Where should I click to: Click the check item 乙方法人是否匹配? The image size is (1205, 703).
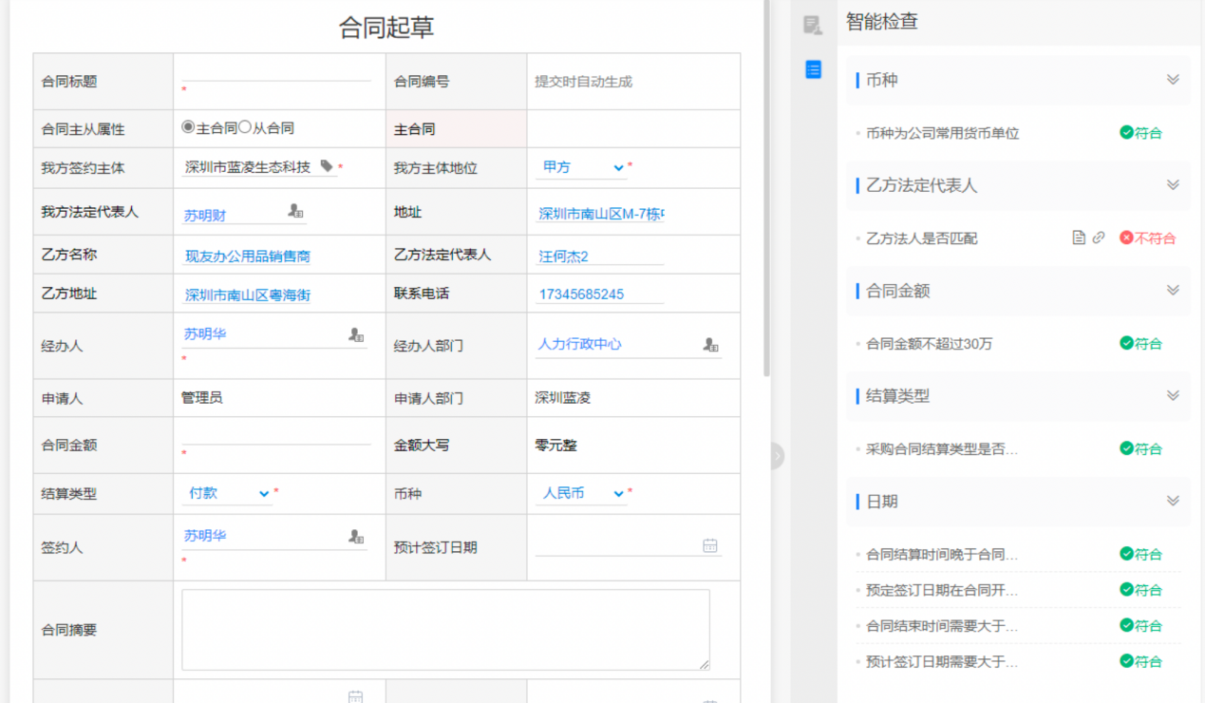(921, 238)
